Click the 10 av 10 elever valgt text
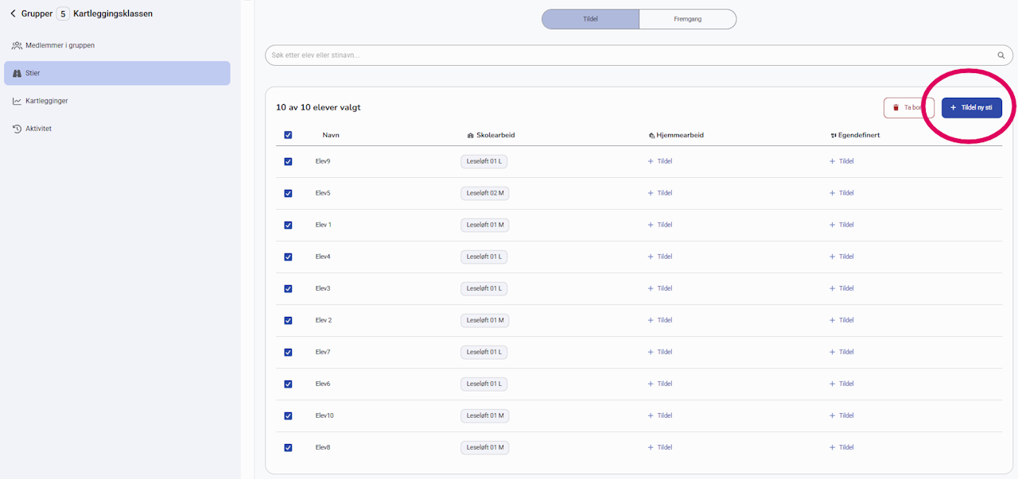The height and width of the screenshot is (479, 1018). (318, 107)
